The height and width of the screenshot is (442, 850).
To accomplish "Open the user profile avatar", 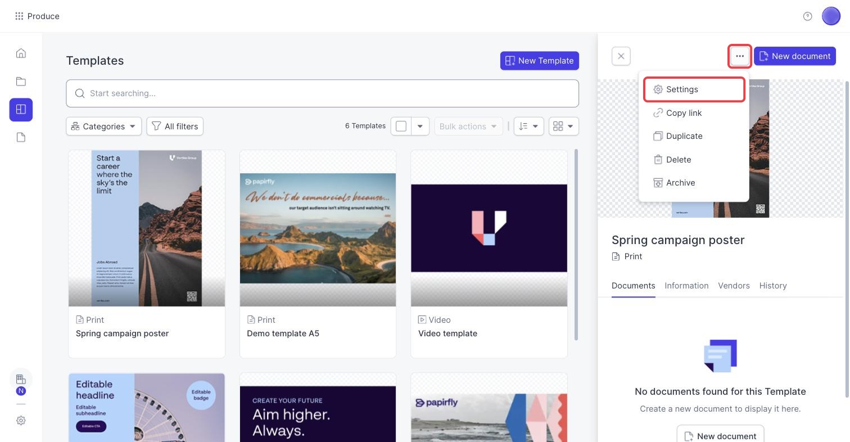I will 831,16.
